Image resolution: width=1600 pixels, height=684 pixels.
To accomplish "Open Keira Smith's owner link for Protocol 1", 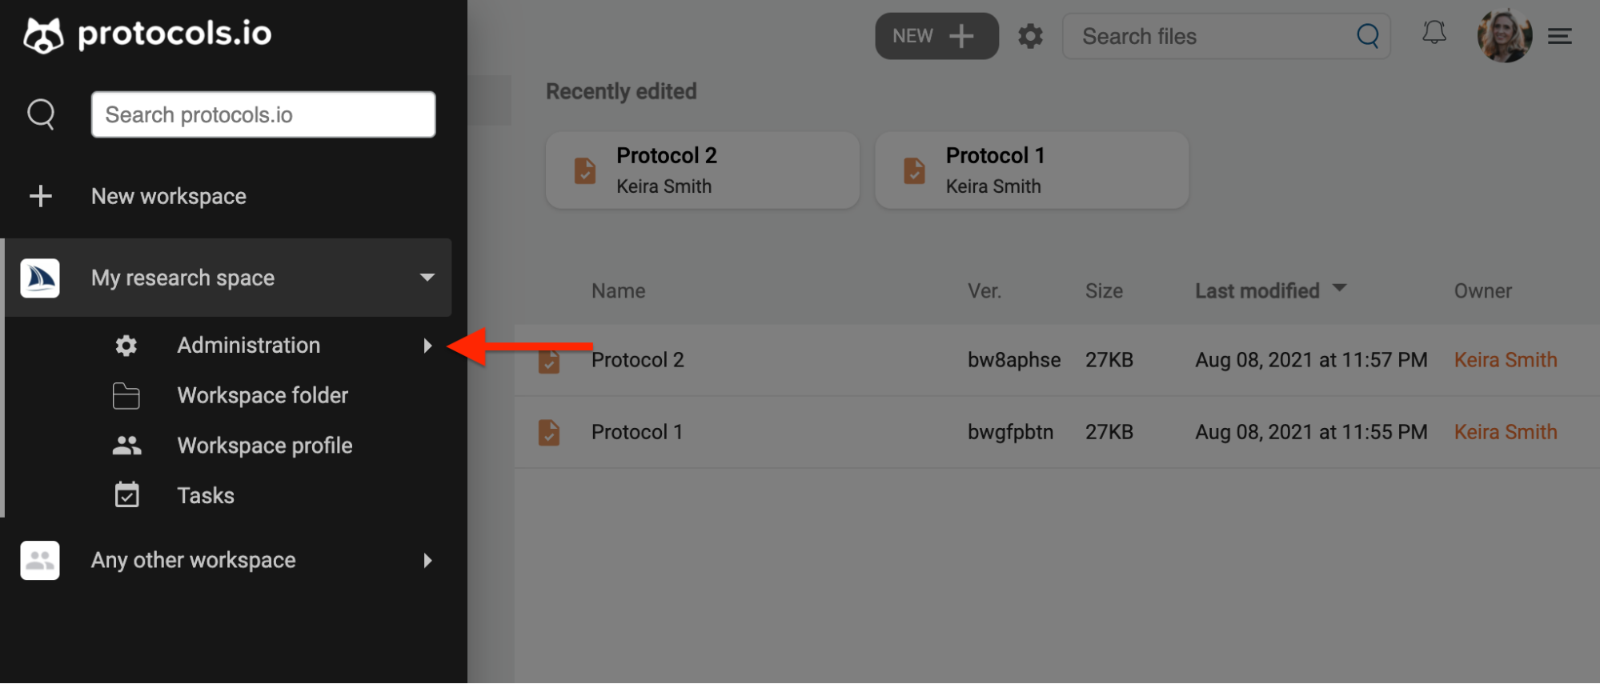I will pyautogui.click(x=1506, y=432).
